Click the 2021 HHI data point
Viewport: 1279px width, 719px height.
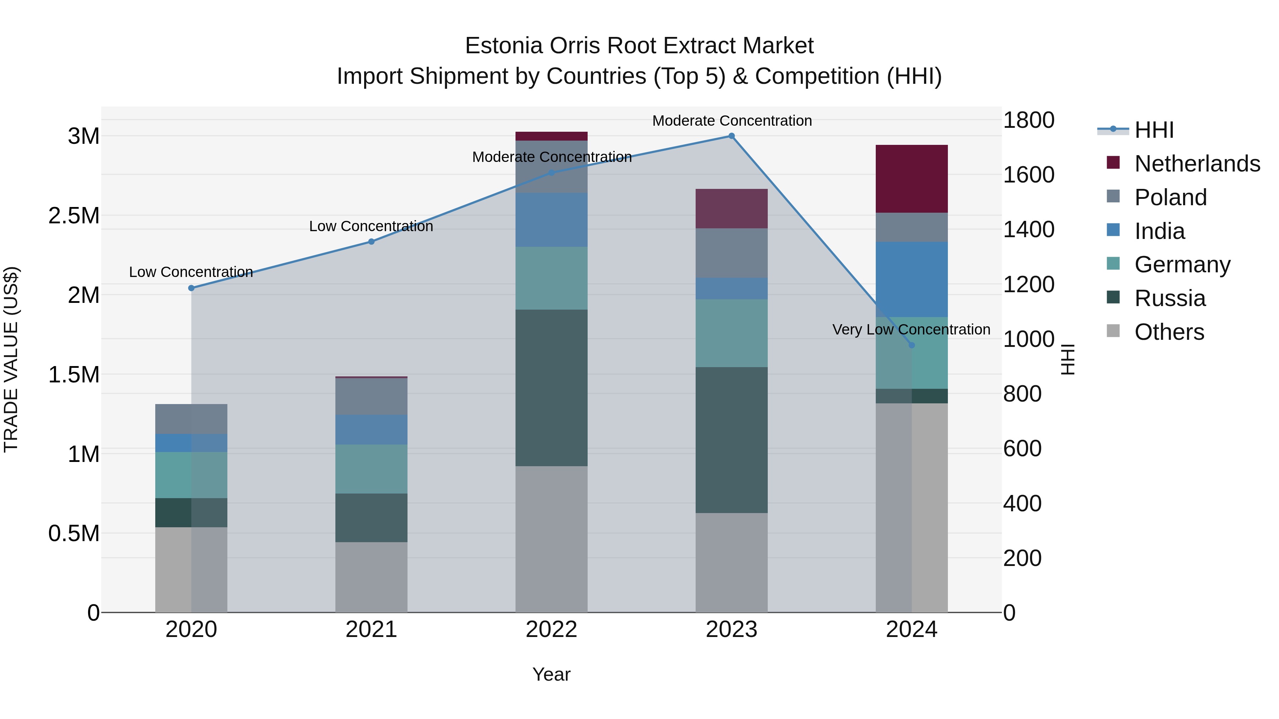pyautogui.click(x=371, y=242)
